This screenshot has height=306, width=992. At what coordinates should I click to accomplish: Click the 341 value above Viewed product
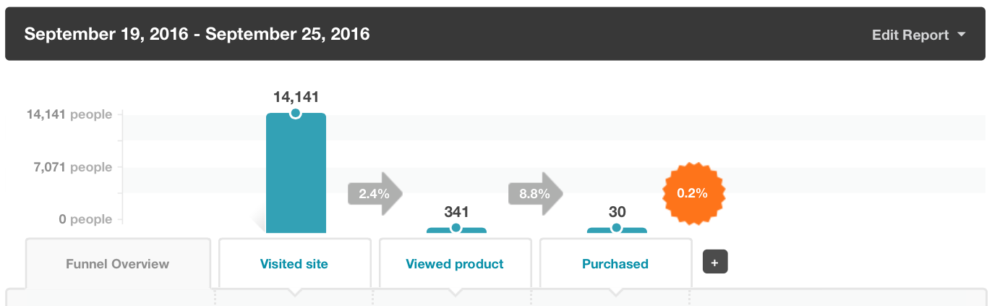click(x=456, y=212)
